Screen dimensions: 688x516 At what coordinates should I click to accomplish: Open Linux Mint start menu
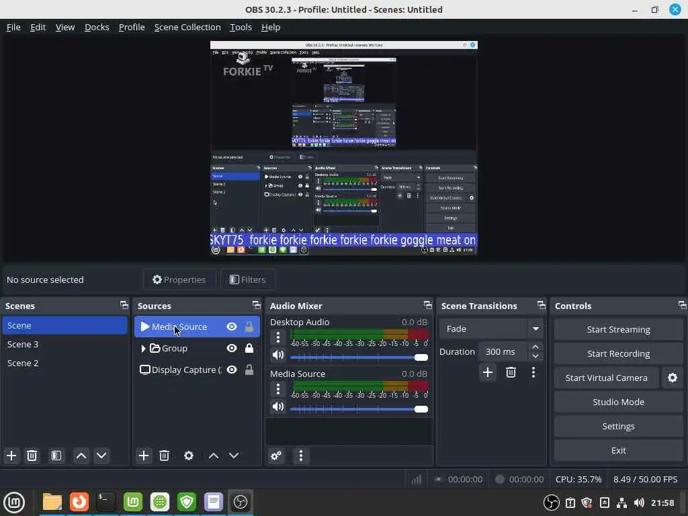pos(15,503)
